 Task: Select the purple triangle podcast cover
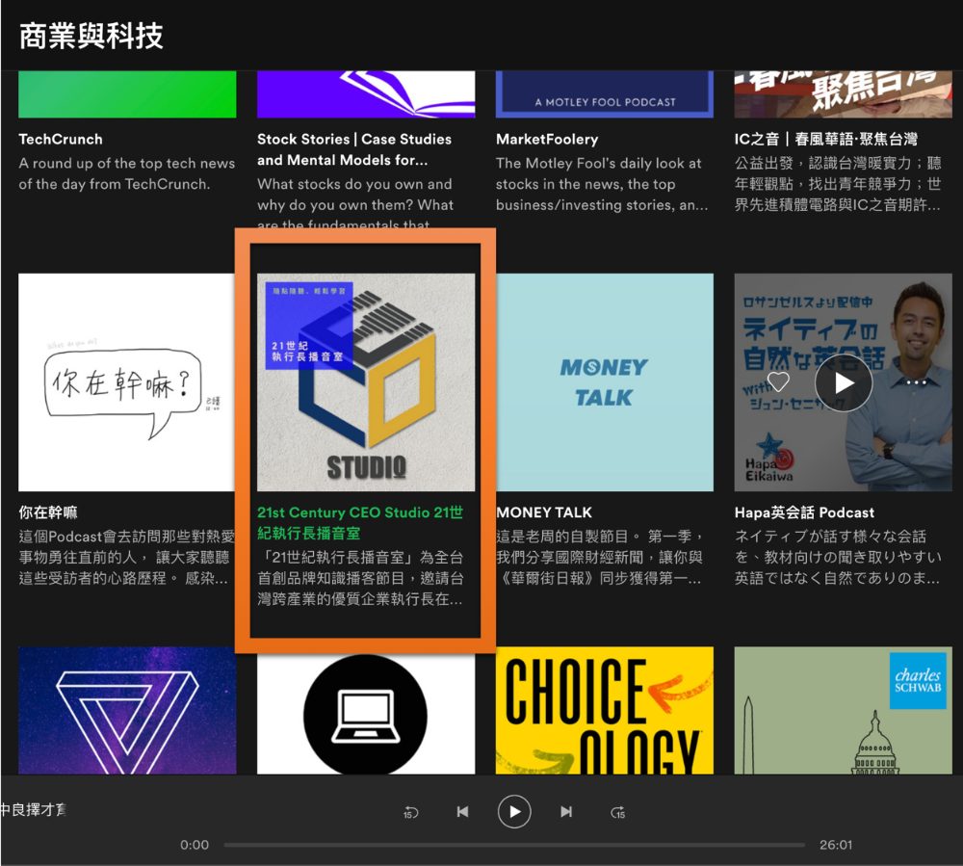(x=127, y=710)
